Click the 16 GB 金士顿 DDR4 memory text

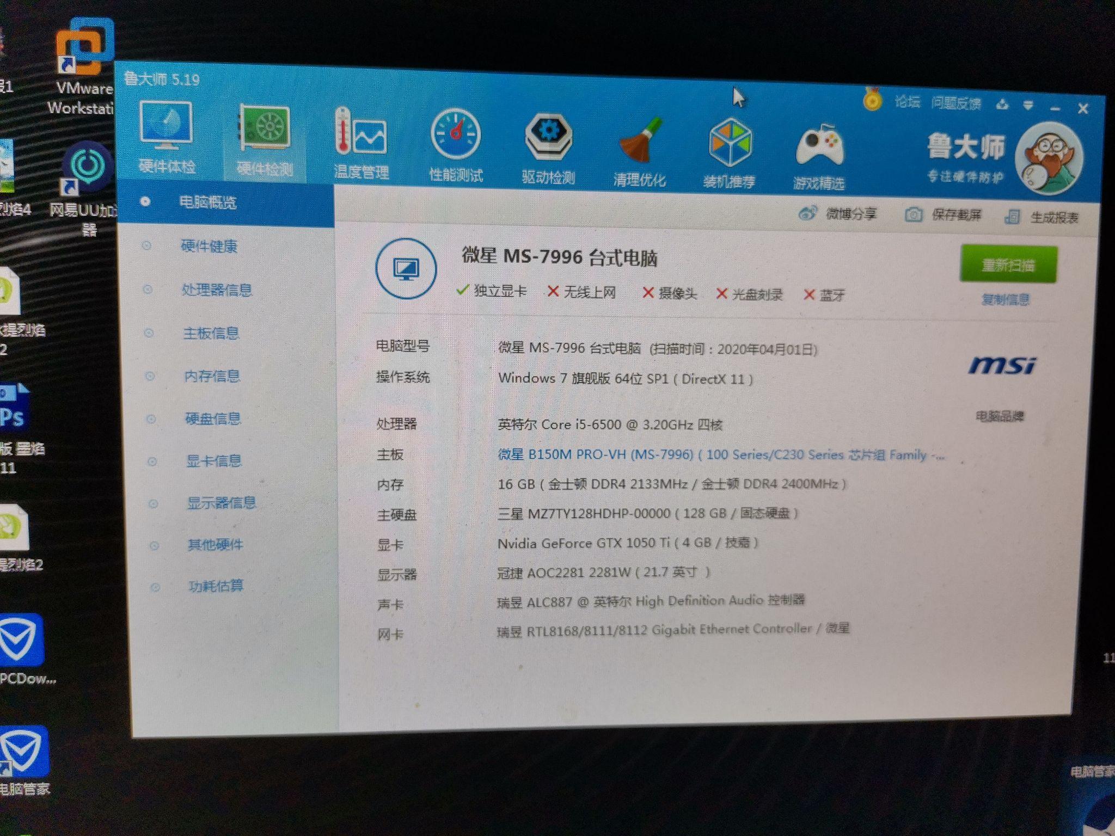(x=672, y=484)
